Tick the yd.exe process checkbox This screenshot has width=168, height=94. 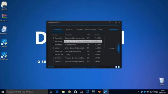54,48
